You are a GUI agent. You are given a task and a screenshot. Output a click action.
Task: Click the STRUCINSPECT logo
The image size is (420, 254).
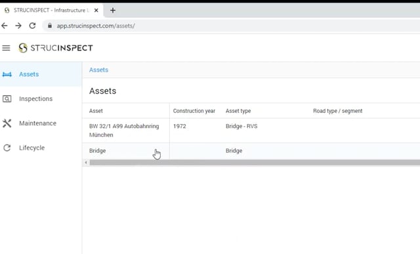pyautogui.click(x=56, y=48)
